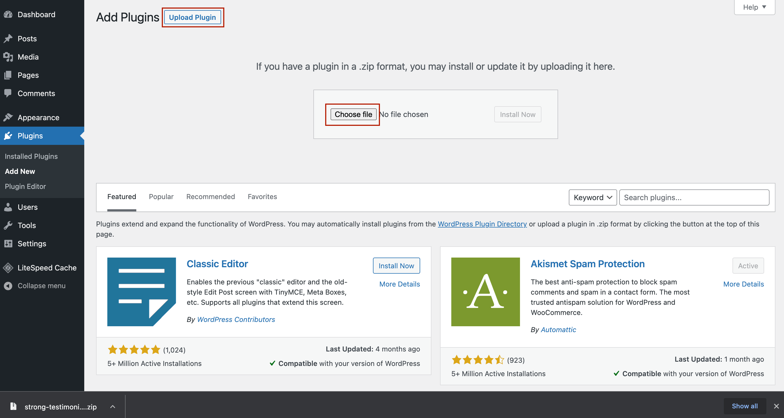Image resolution: width=784 pixels, height=418 pixels.
Task: Switch to the Popular tab
Action: click(161, 197)
